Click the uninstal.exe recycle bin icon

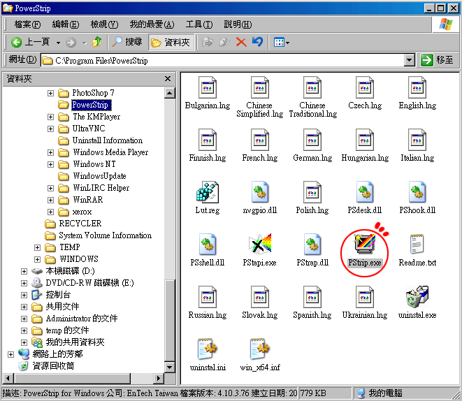point(417,298)
